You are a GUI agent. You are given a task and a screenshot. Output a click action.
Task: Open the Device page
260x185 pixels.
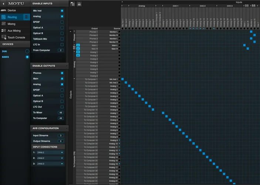click(11, 10)
